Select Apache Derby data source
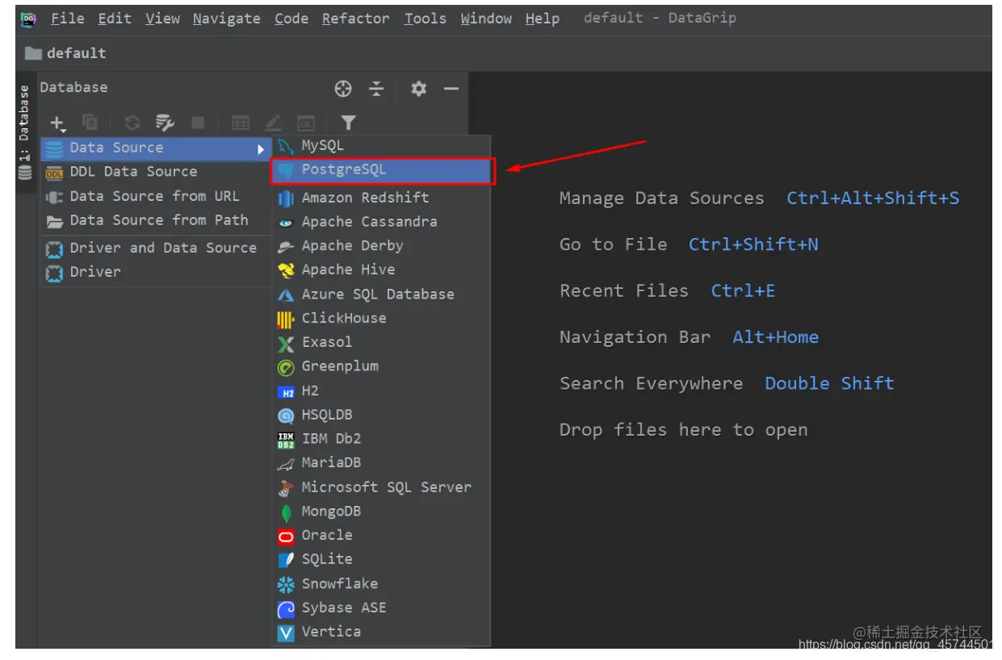The image size is (1002, 660). tap(381, 246)
